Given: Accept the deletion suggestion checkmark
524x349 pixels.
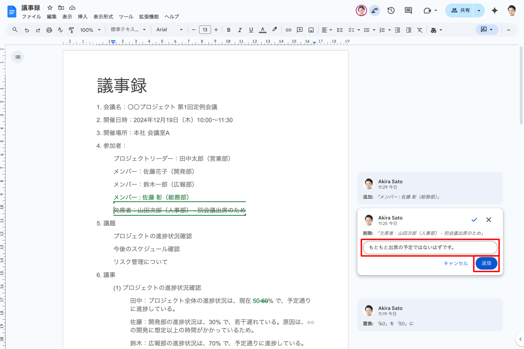Looking at the screenshot, I should pyautogui.click(x=474, y=220).
